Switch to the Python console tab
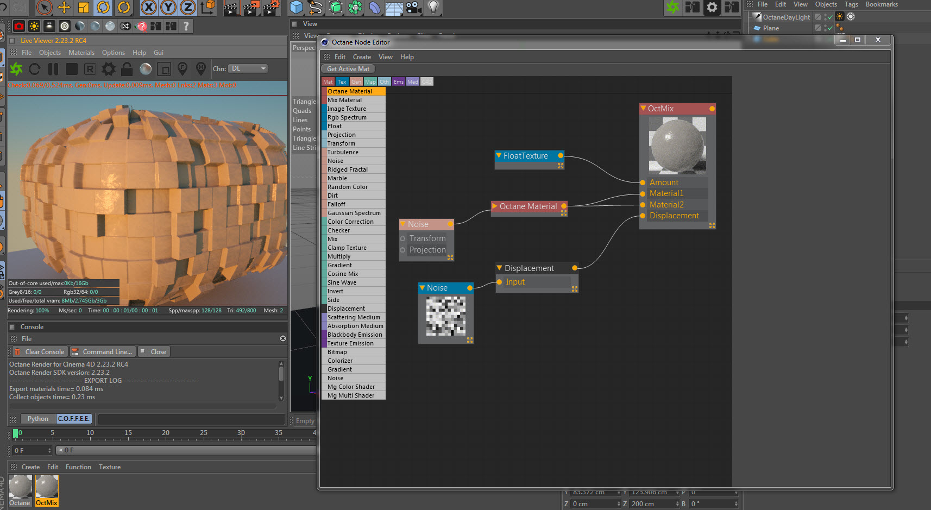The height and width of the screenshot is (510, 931). (38, 419)
